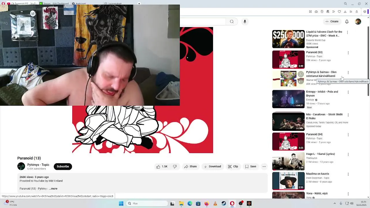The image size is (370, 208).
Task: Expand the description with ...more
Action: tap(53, 189)
